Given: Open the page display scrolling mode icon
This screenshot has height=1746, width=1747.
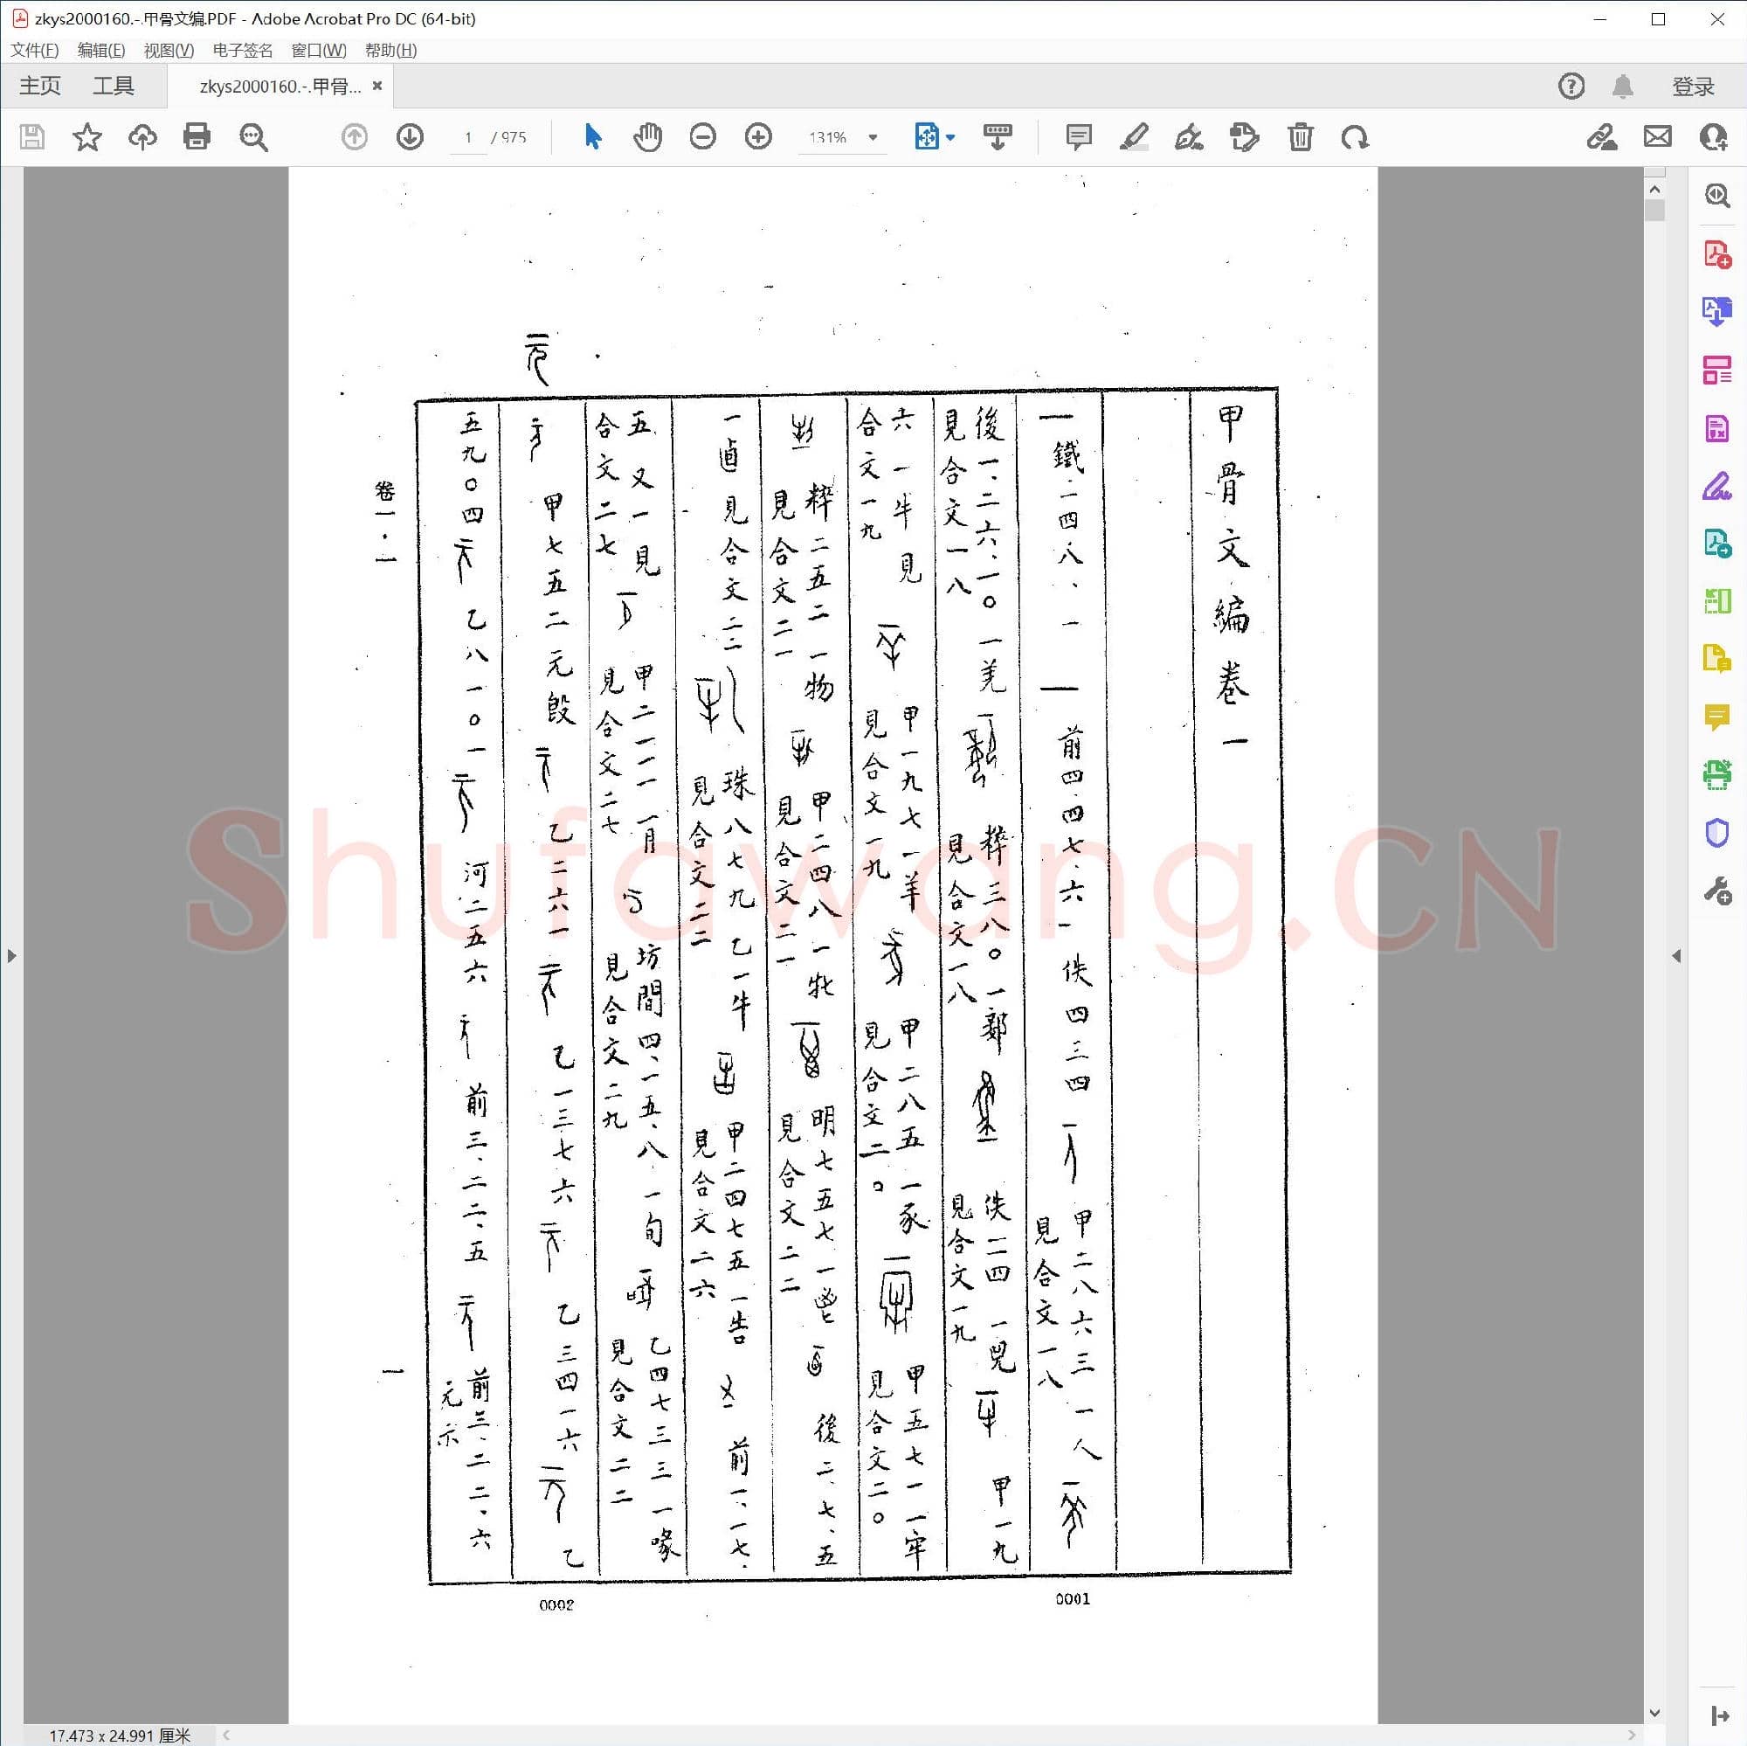Looking at the screenshot, I should click(998, 137).
